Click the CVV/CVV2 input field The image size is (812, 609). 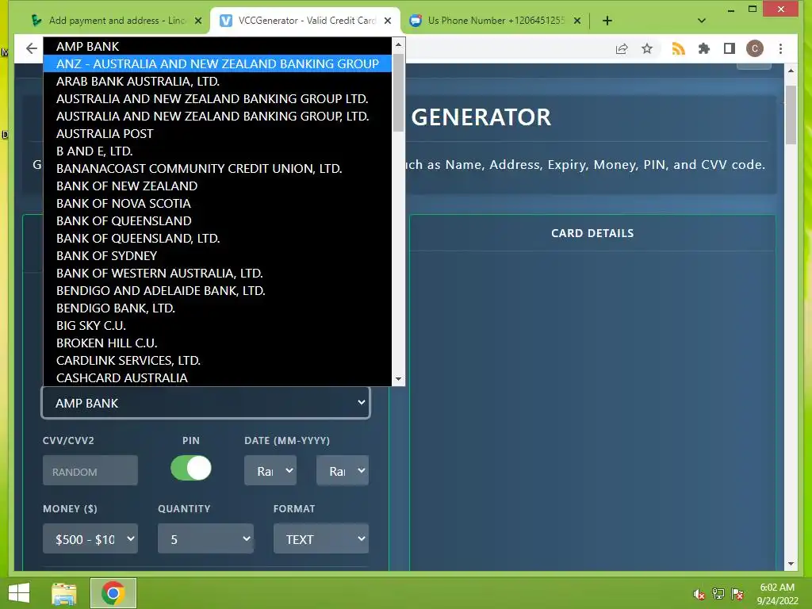pyautogui.click(x=90, y=471)
